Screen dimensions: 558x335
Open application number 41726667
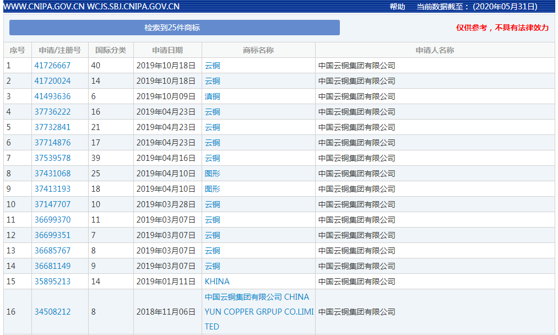52,66
